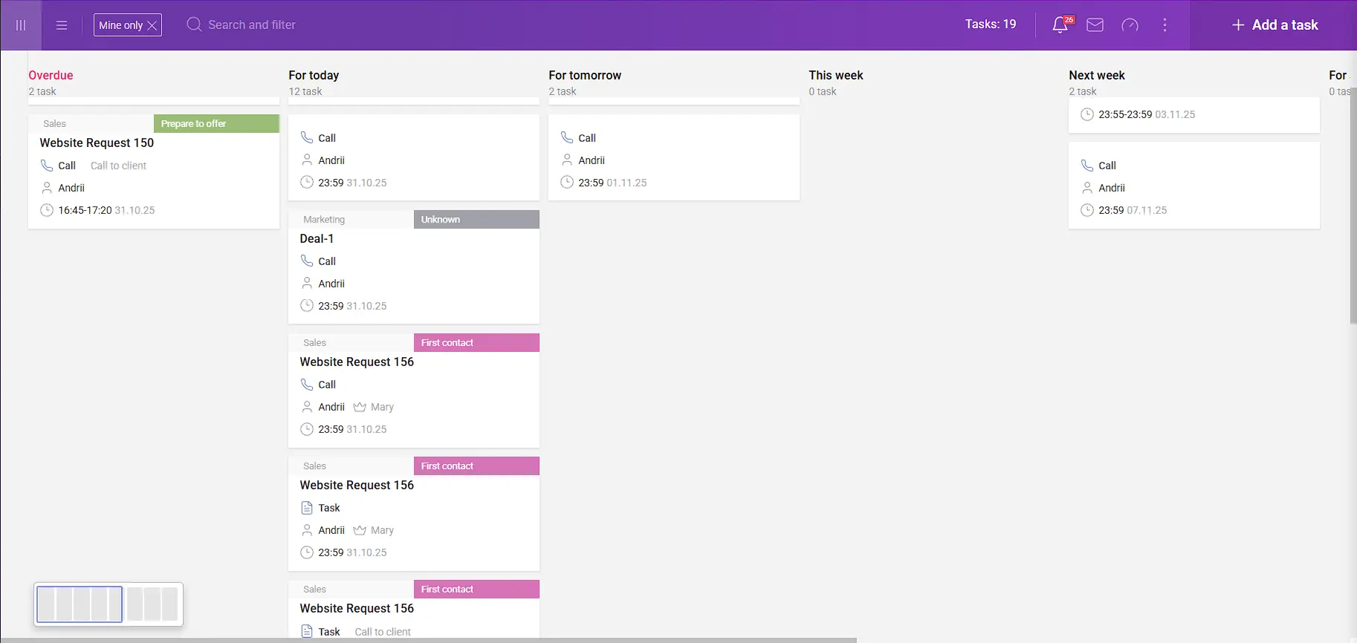Open second Website Request 156 card with Task type
Screen dimensions: 1357x643
point(357,485)
